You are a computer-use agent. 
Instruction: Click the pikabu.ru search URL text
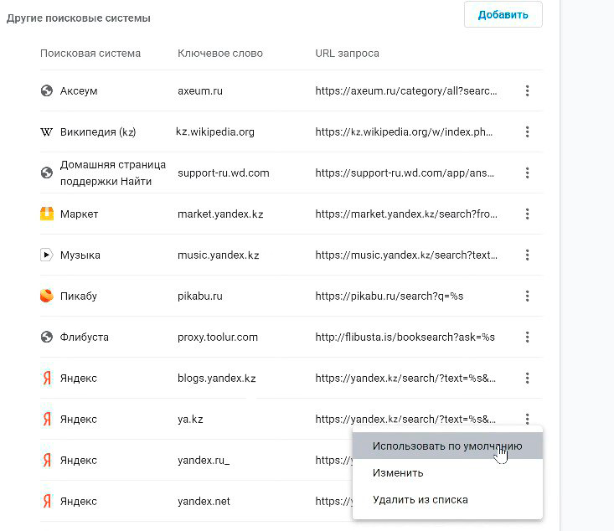389,296
